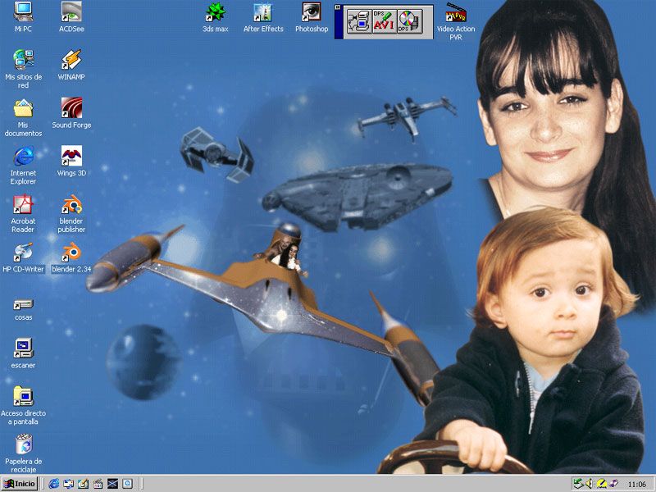Open the Mi PC desktop icon
The width and height of the screenshot is (656, 492).
point(24,16)
